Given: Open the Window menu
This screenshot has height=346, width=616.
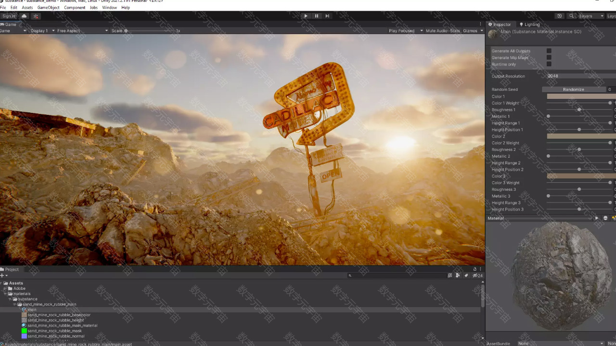Looking at the screenshot, I should (x=109, y=8).
